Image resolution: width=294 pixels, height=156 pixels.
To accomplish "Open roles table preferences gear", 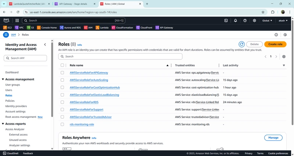I will tap(284, 57).
